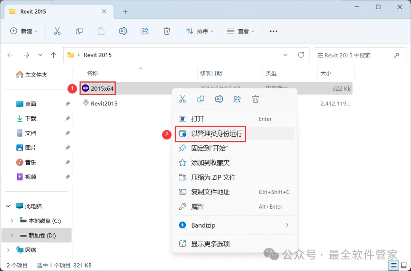This screenshot has height=271, width=411.
Task: Collapse the 此电脑 tree node
Action: point(8,206)
